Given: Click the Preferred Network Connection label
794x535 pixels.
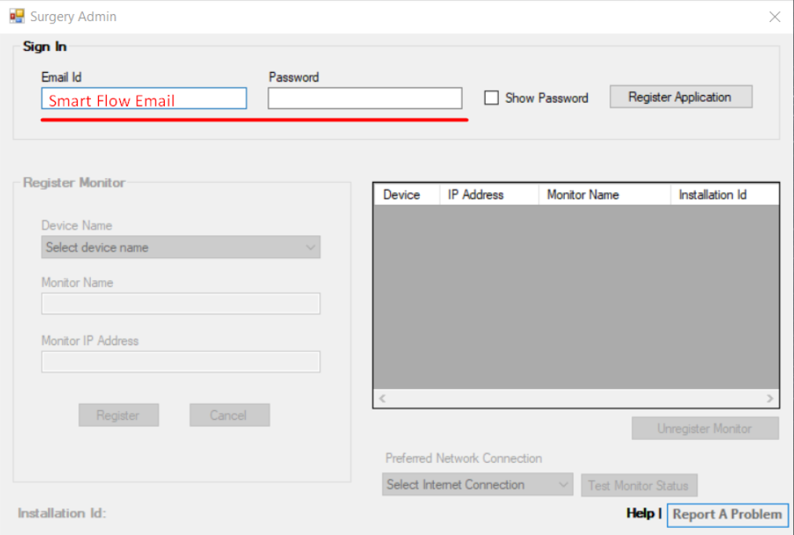Looking at the screenshot, I should pos(464,458).
